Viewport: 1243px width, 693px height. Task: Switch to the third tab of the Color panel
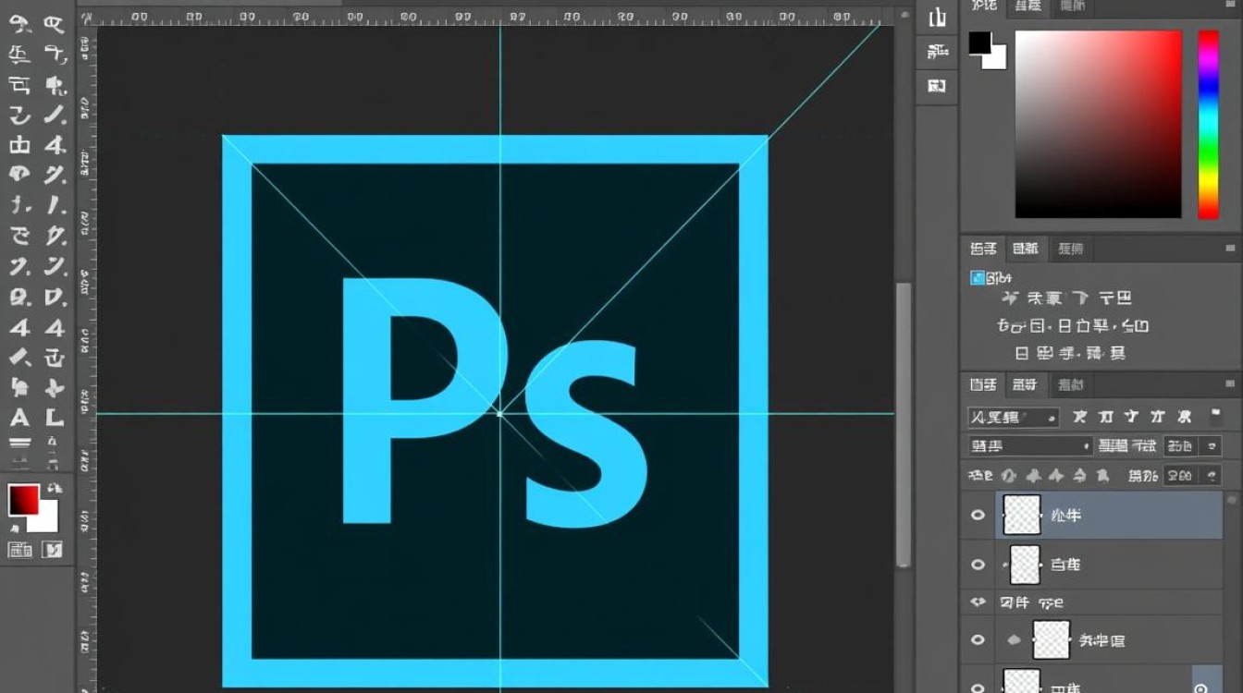tap(1072, 7)
